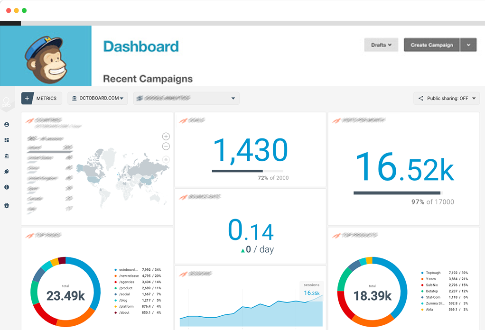Click the Create Campaign button
Image resolution: width=485 pixels, height=330 pixels.
(432, 45)
